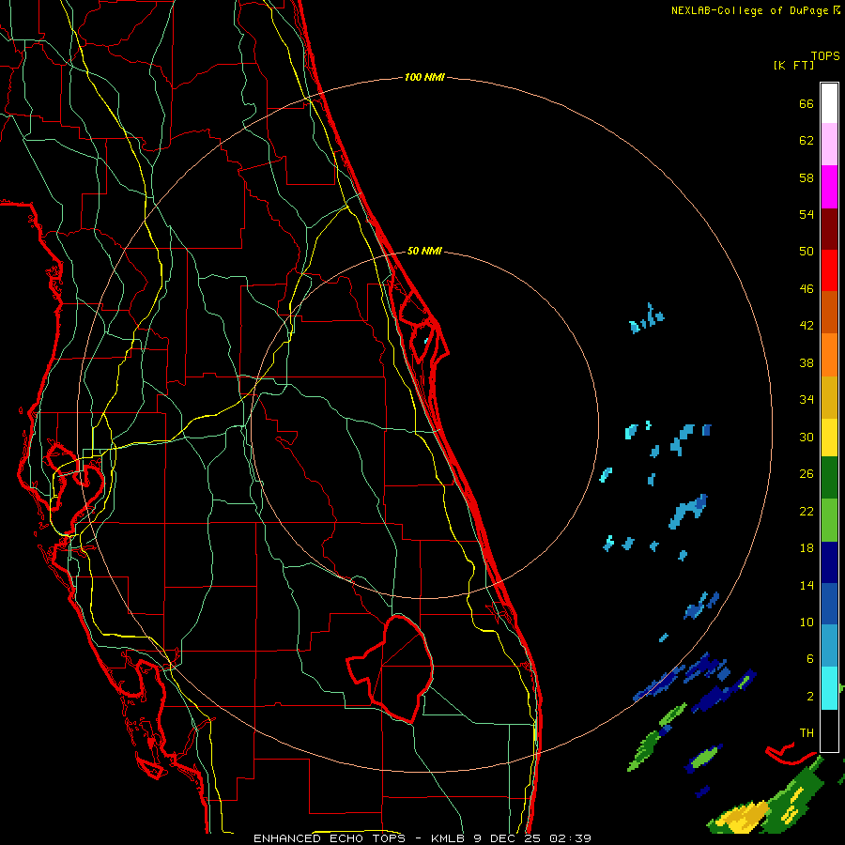845x845 pixels.
Task: Click the magenta legend color band
Action: (x=829, y=187)
